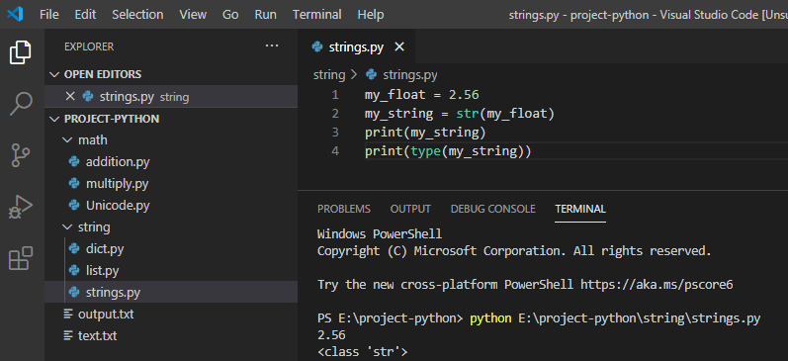Screen dimensions: 788x361
Task: Open the Run menu
Action: coord(265,15)
